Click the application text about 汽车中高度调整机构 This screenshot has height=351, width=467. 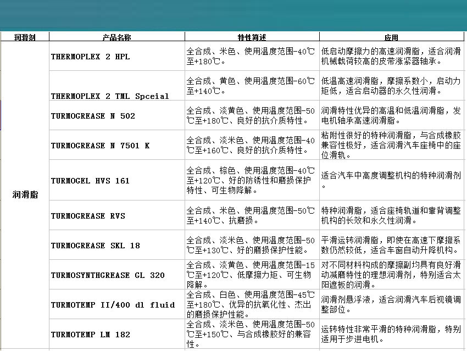[391, 180]
